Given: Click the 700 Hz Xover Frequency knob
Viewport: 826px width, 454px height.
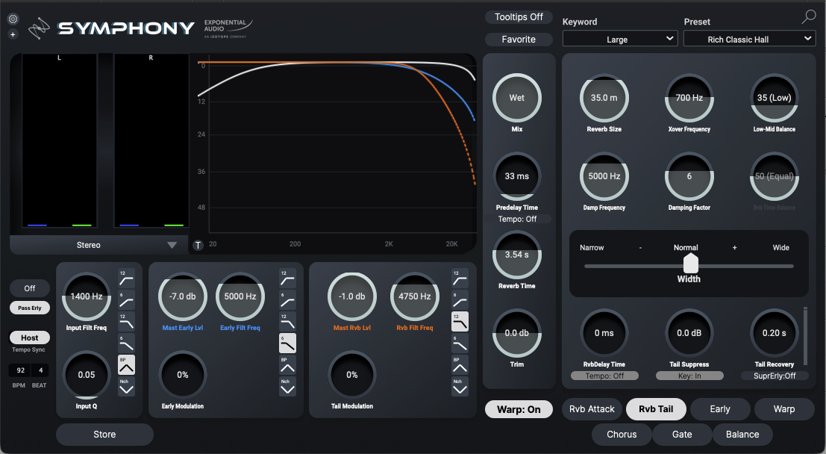Looking at the screenshot, I should tap(689, 98).
